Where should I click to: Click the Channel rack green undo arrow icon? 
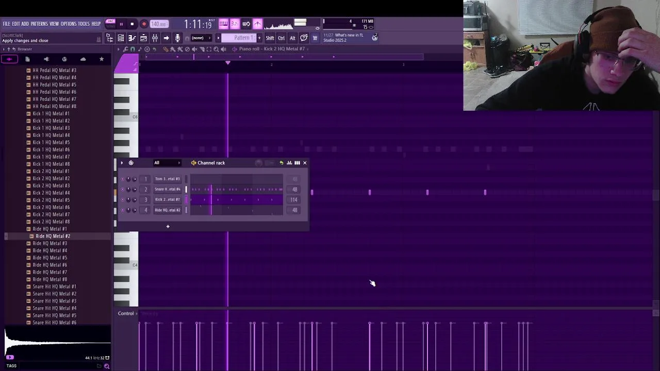point(282,163)
